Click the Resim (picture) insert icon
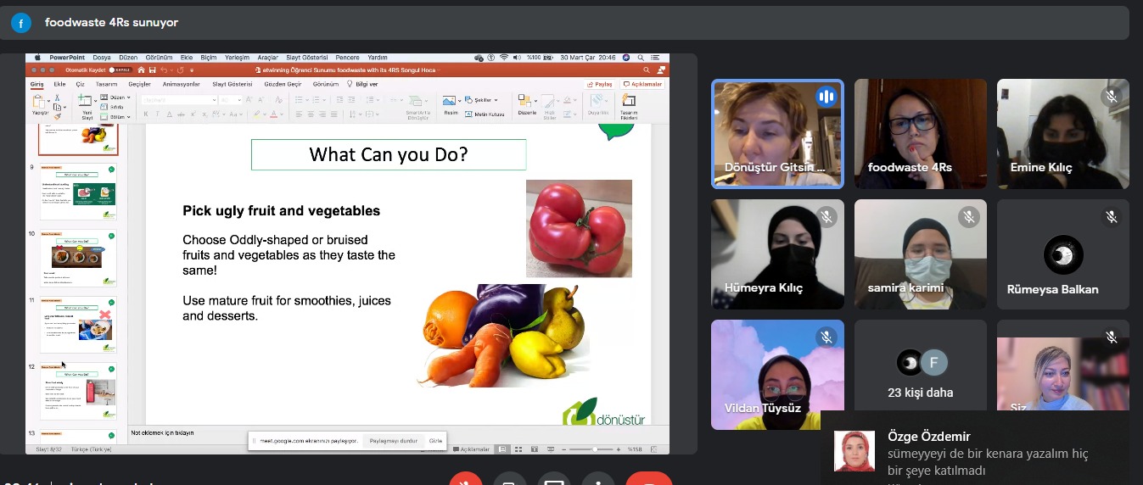This screenshot has height=485, width=1143. tap(451, 101)
